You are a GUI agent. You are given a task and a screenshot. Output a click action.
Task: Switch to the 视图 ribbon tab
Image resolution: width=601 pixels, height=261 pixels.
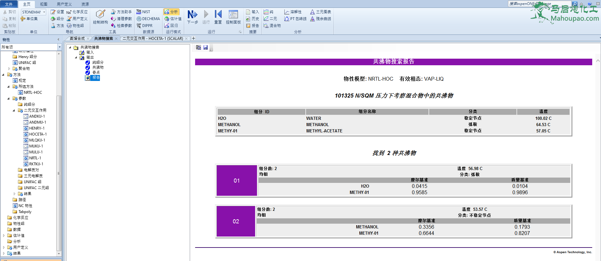(x=44, y=4)
